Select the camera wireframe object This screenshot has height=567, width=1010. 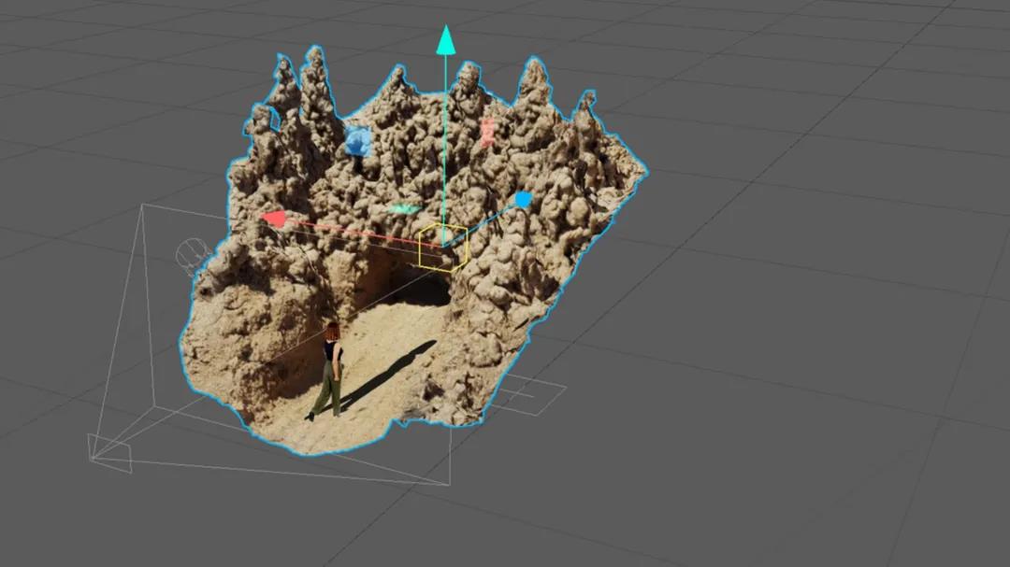[109, 454]
